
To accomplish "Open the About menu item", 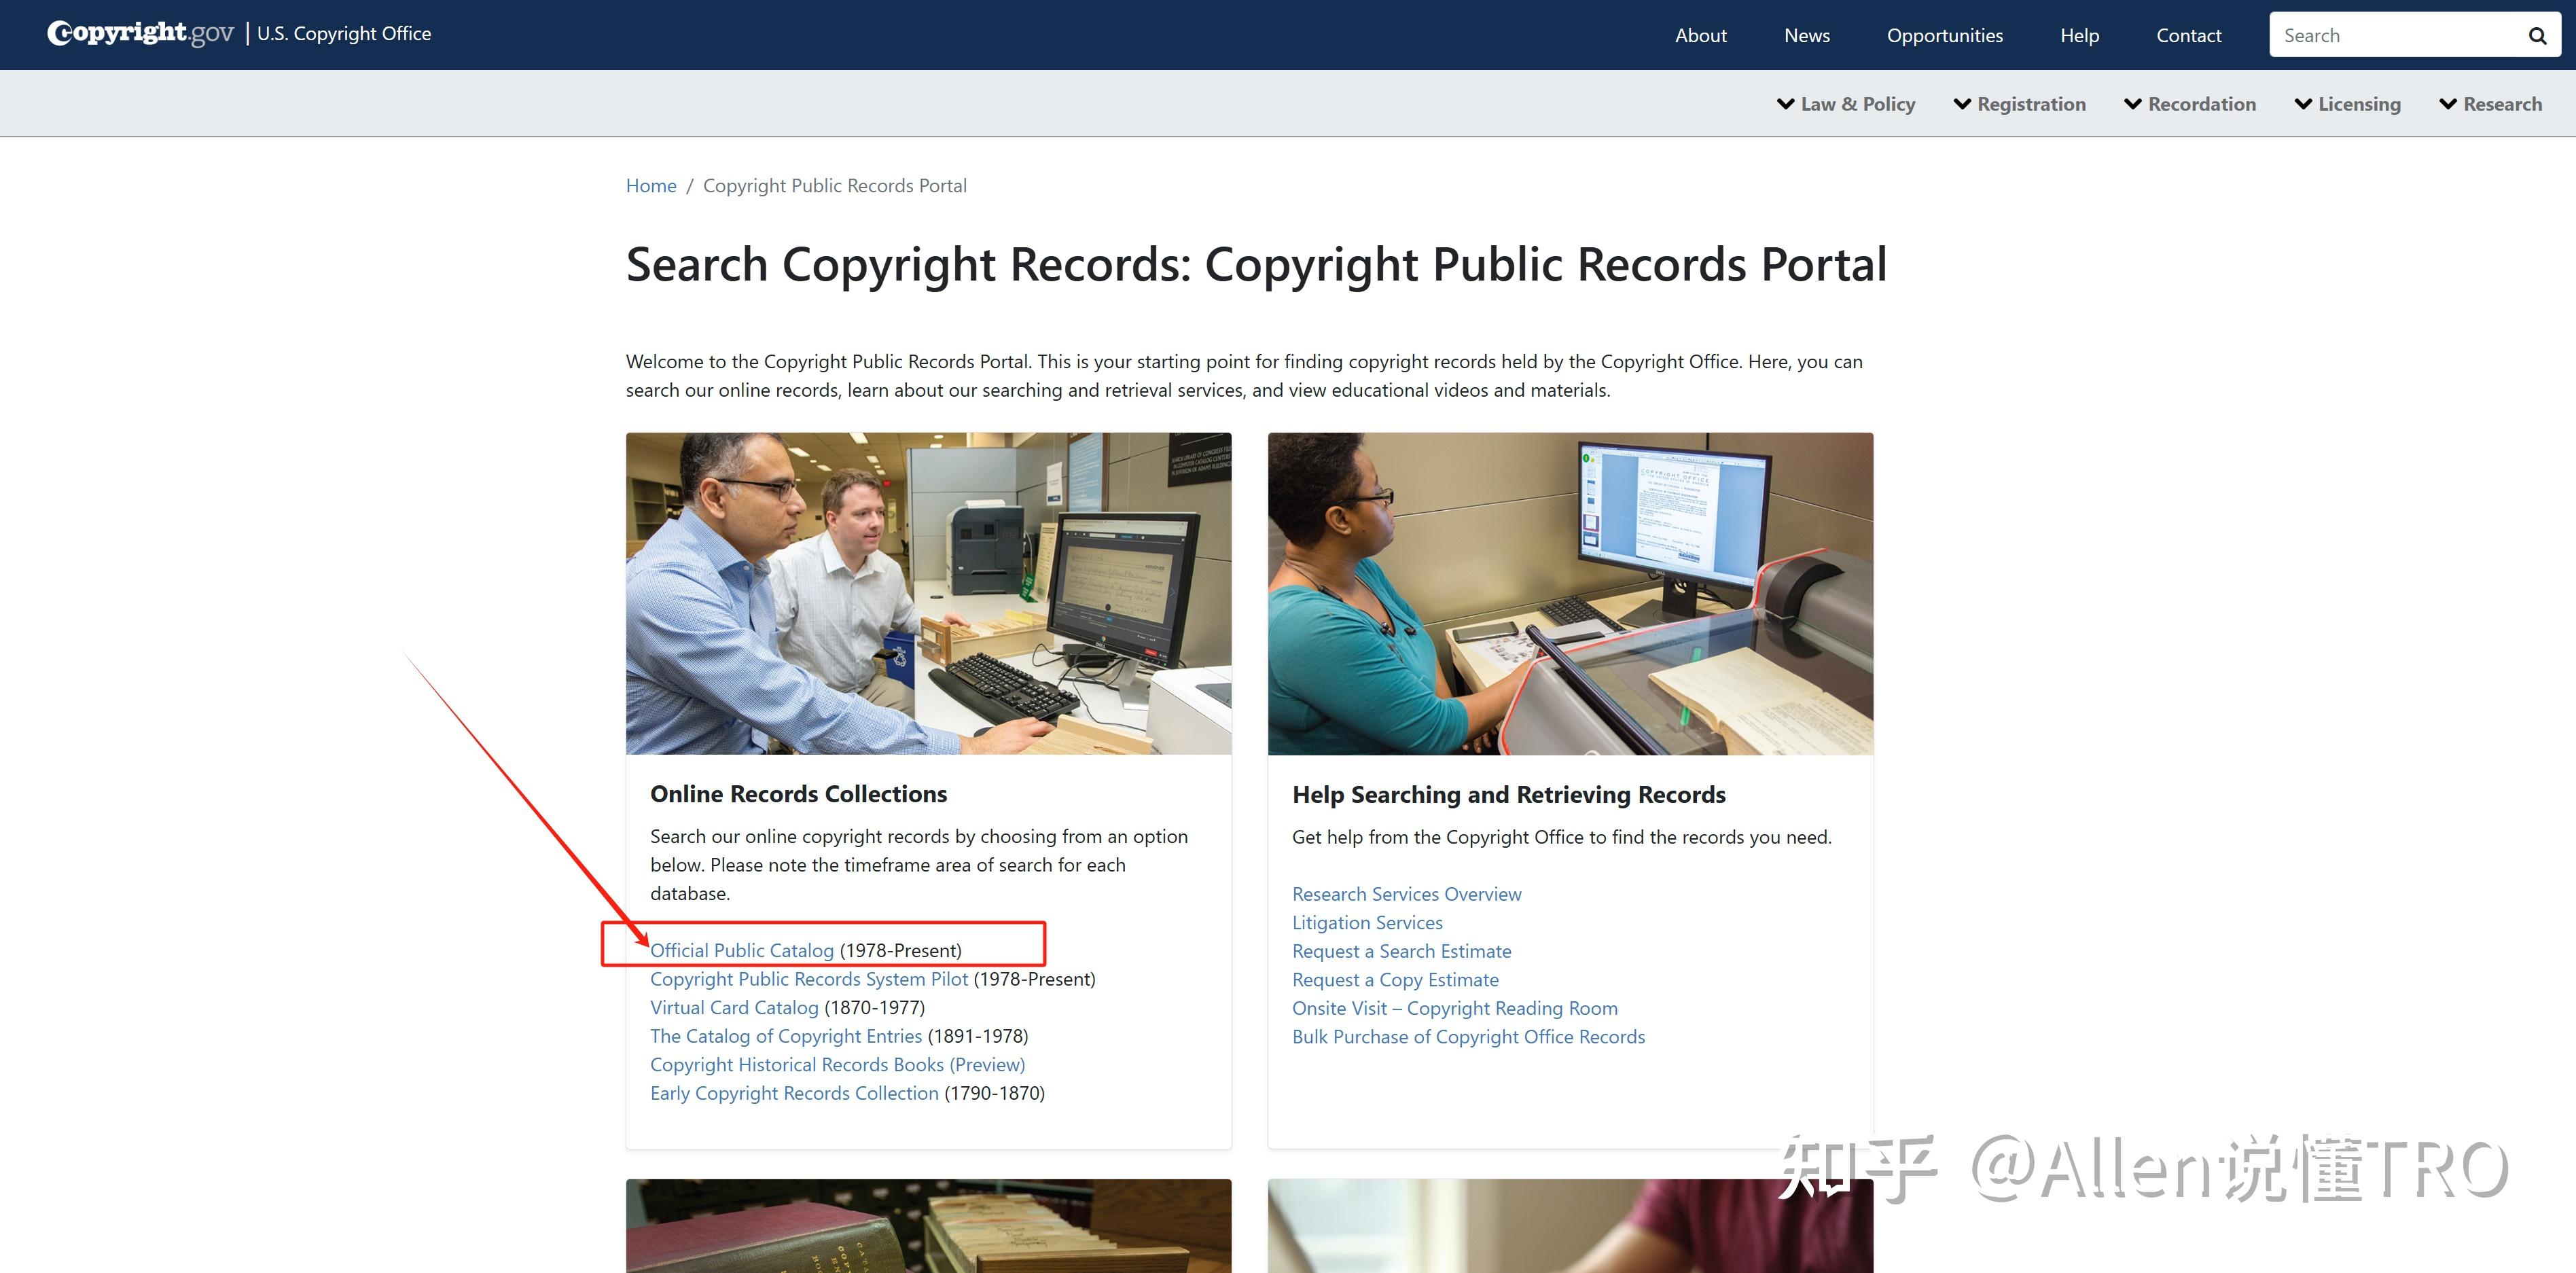I will click(1700, 36).
